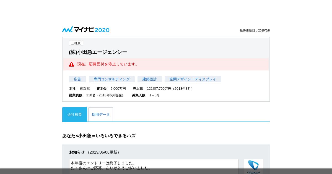Click the 資本金 5,000万円 value
Viewport: 332px width, 174px height.
point(111,89)
